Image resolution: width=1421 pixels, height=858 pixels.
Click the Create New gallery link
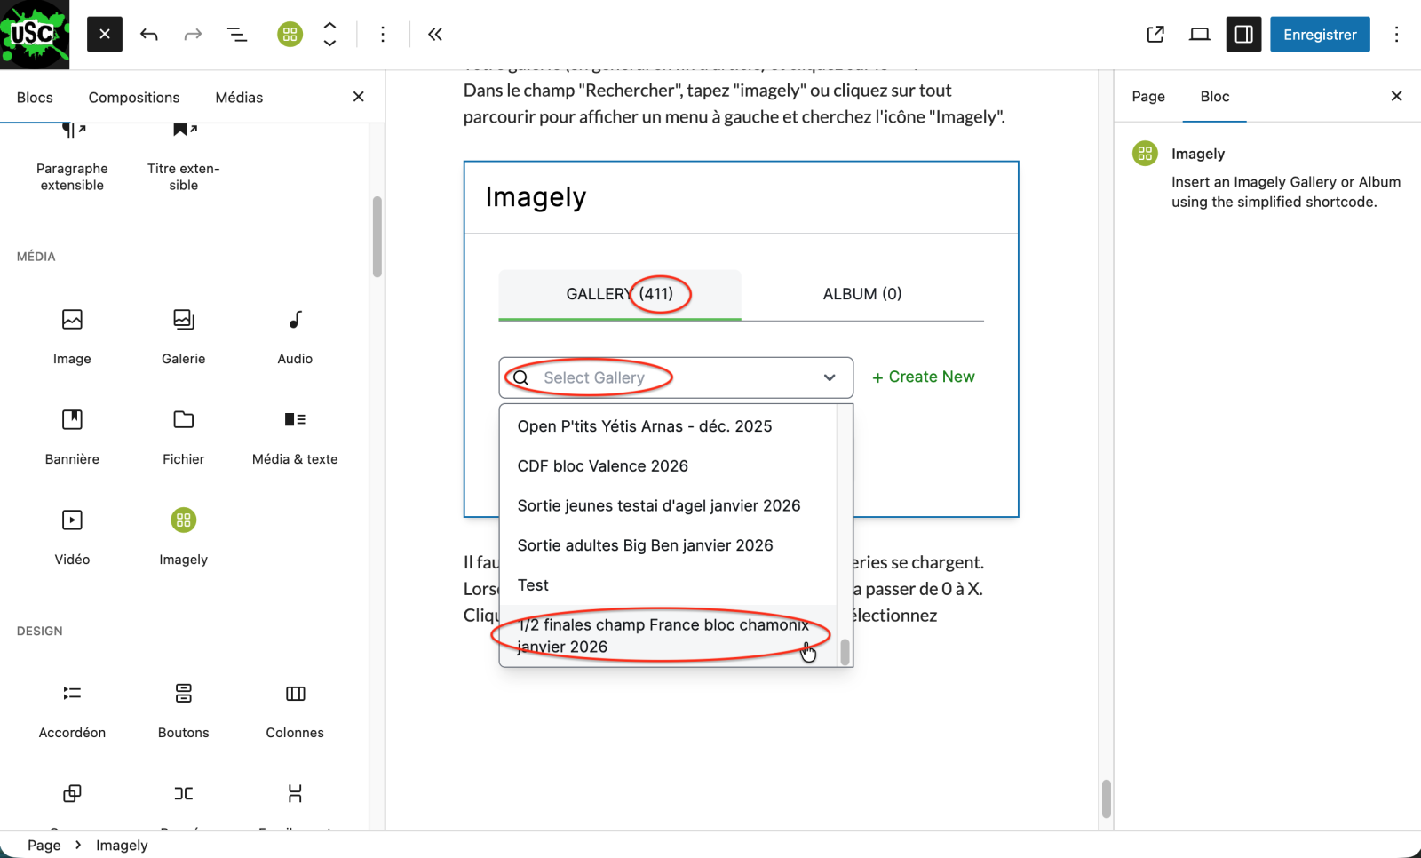924,377
